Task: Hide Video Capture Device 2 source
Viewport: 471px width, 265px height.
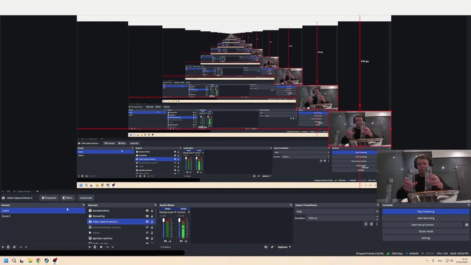Action: [147, 222]
